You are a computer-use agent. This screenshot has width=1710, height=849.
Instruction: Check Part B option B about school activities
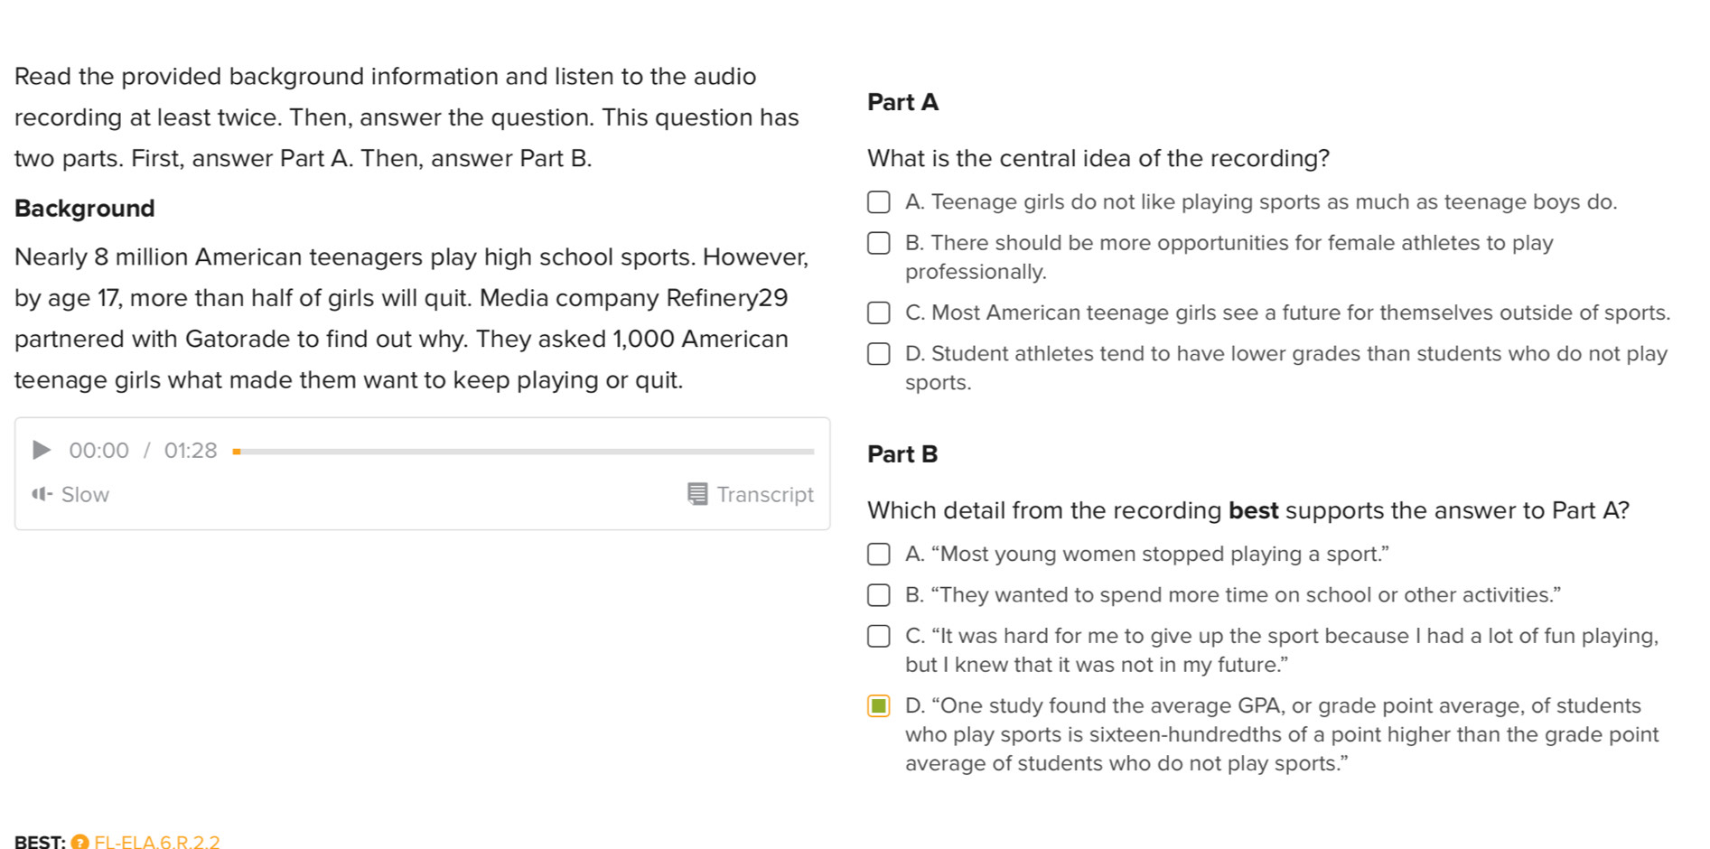[x=879, y=594]
